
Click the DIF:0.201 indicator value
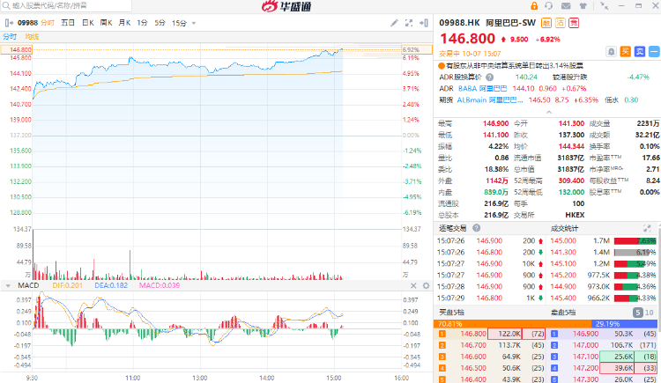(x=68, y=285)
